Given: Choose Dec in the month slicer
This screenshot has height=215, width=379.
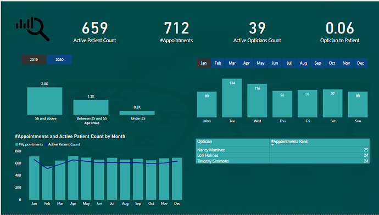Looking at the screenshot, I should click(x=360, y=63).
